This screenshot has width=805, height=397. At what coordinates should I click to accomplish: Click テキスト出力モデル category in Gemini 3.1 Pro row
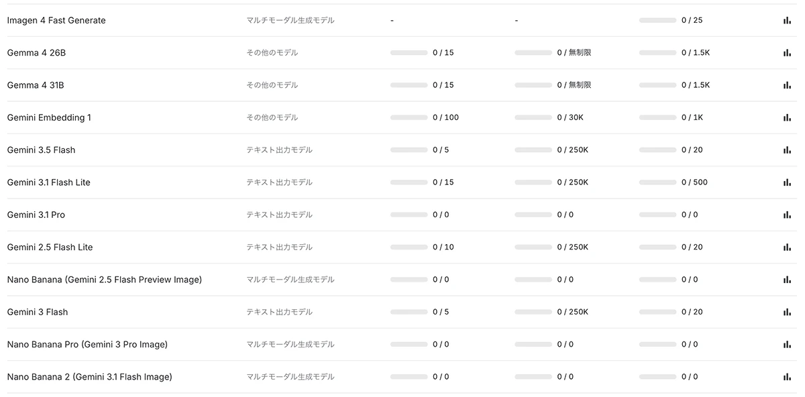[x=280, y=215]
